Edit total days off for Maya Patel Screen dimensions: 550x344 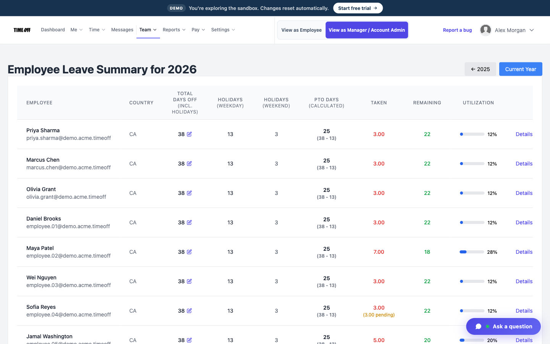[x=189, y=252]
